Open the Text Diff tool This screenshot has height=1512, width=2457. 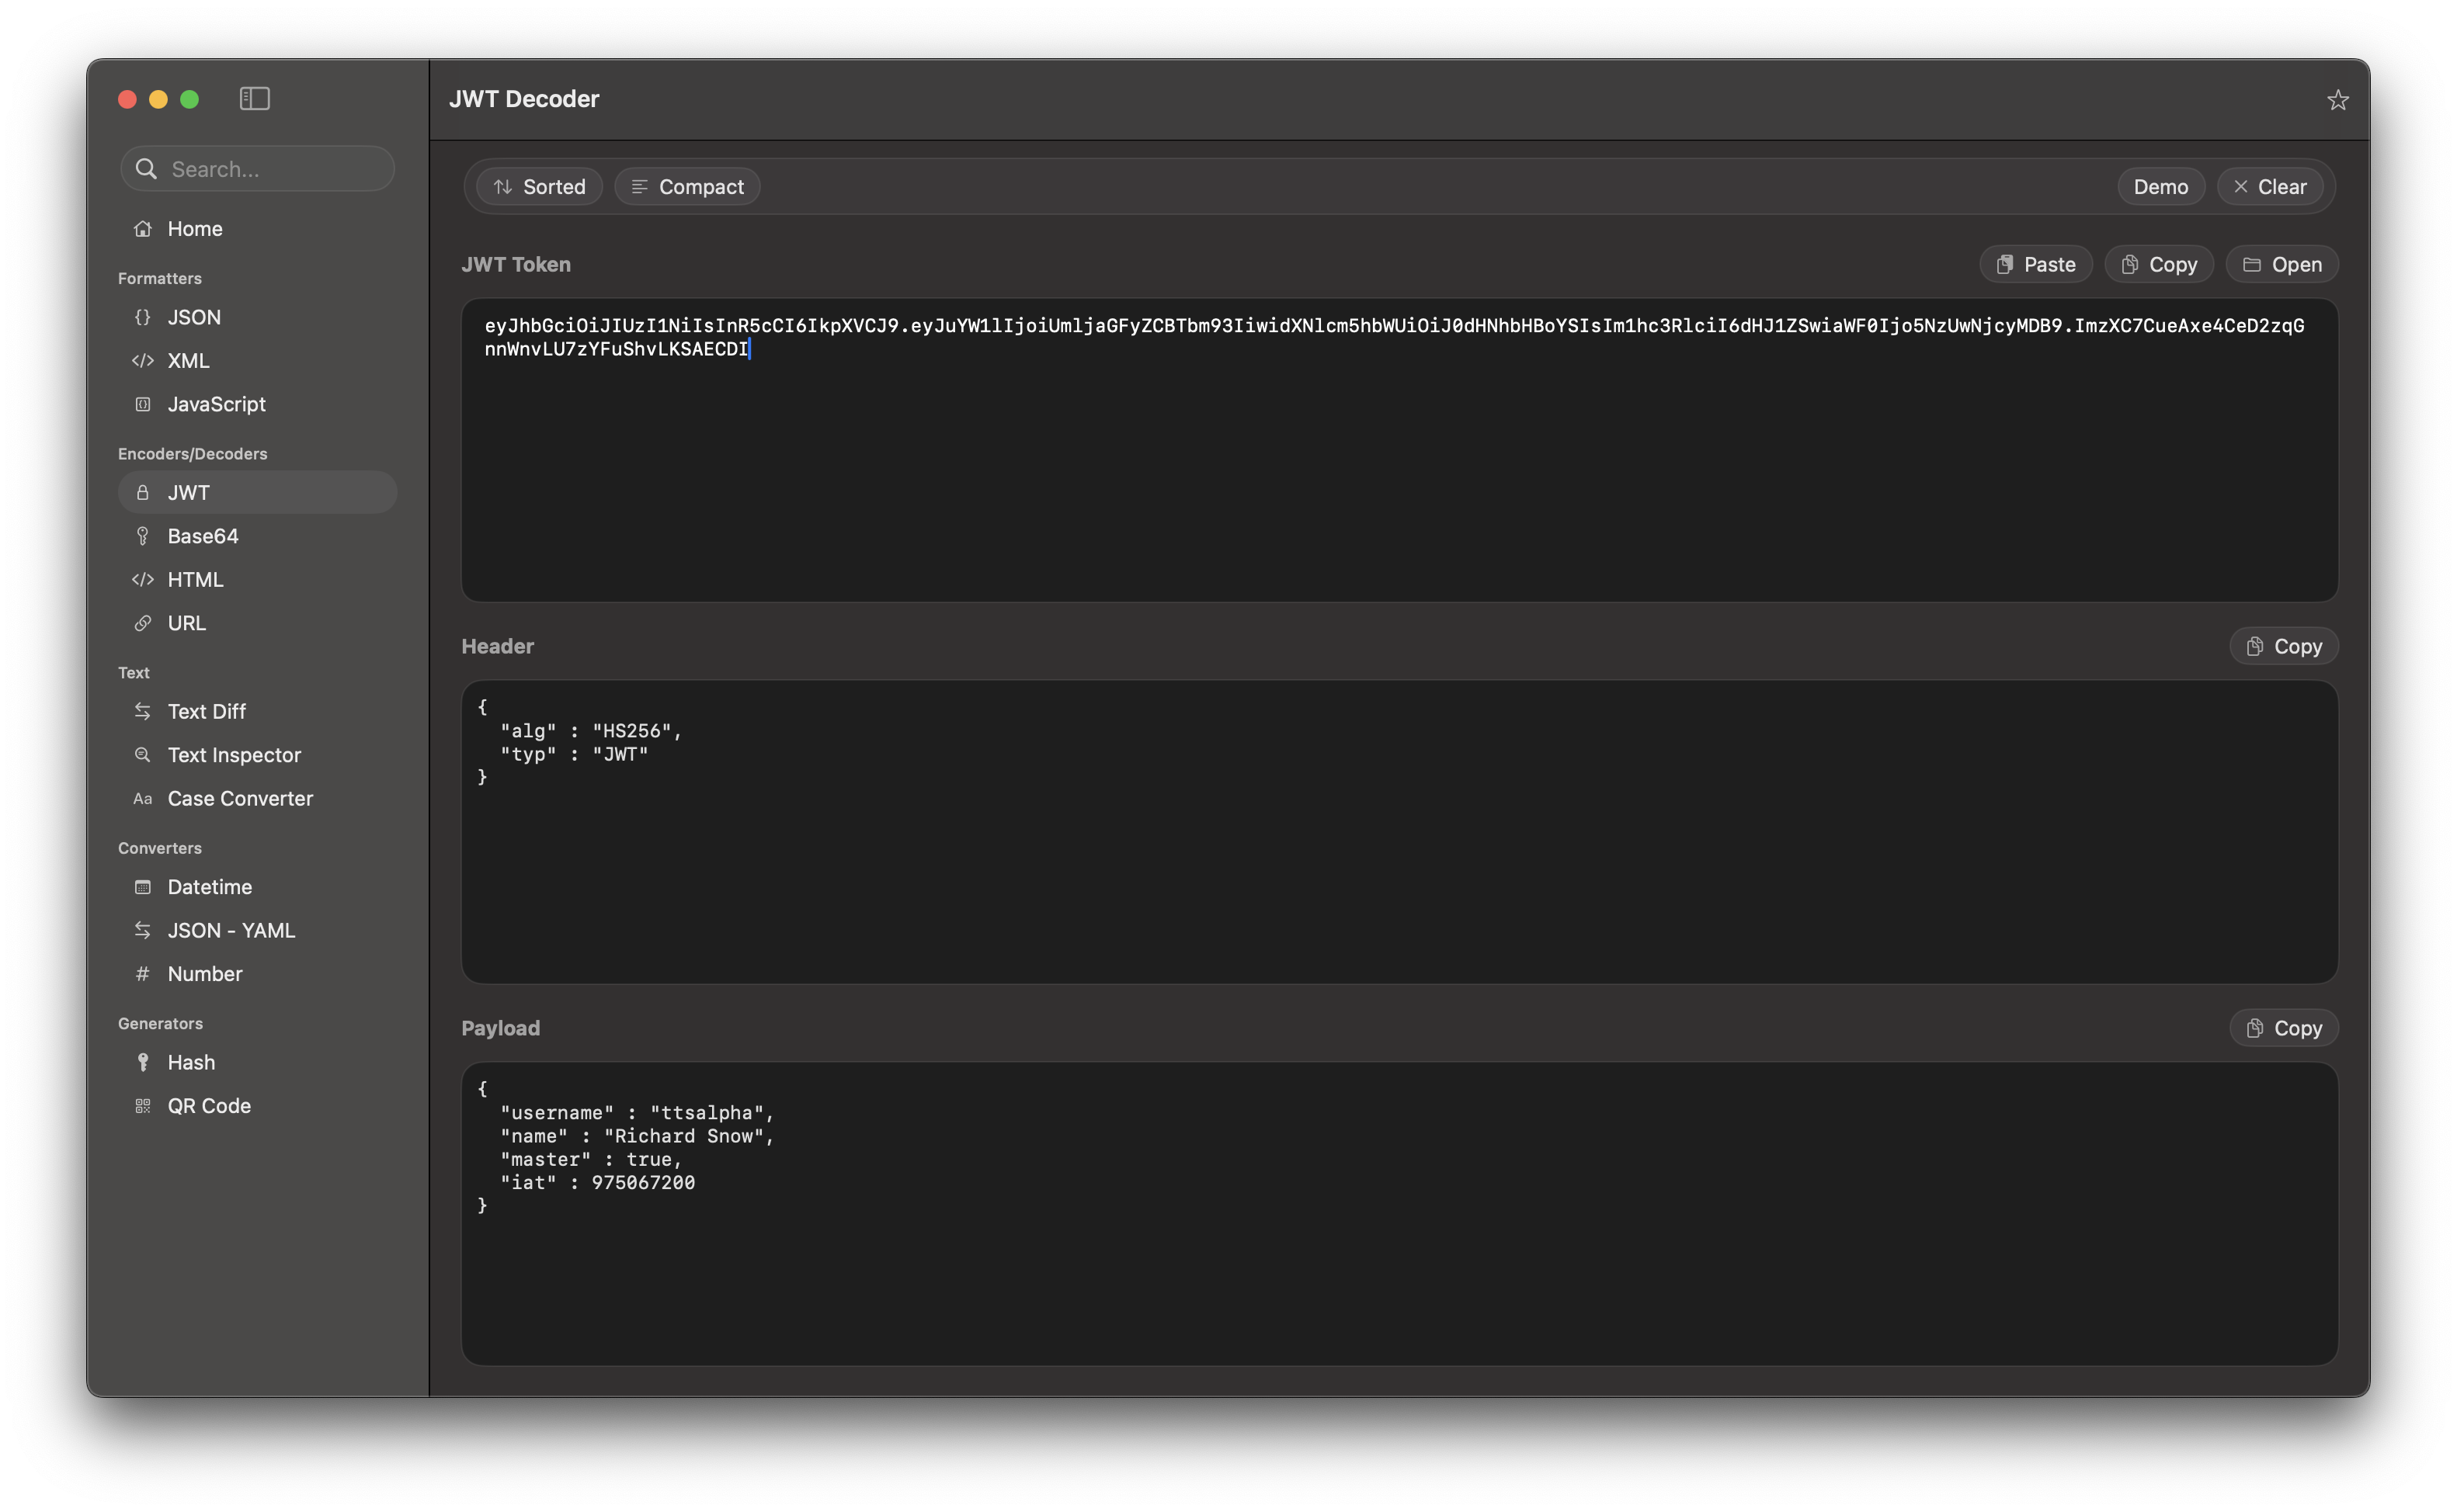coord(206,711)
